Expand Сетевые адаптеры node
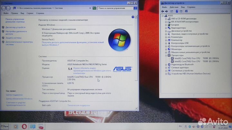Screen dimensions: 232x130 pos(166,68)
